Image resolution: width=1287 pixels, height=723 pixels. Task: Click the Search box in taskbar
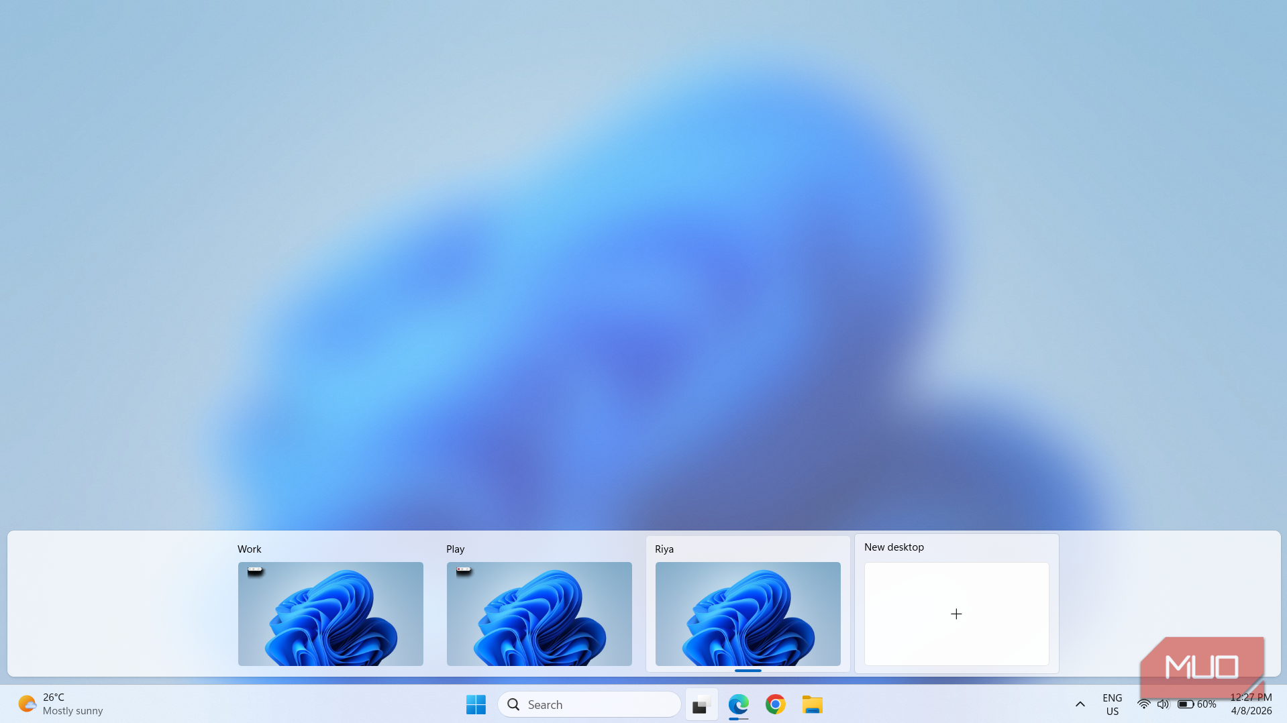[x=589, y=704]
